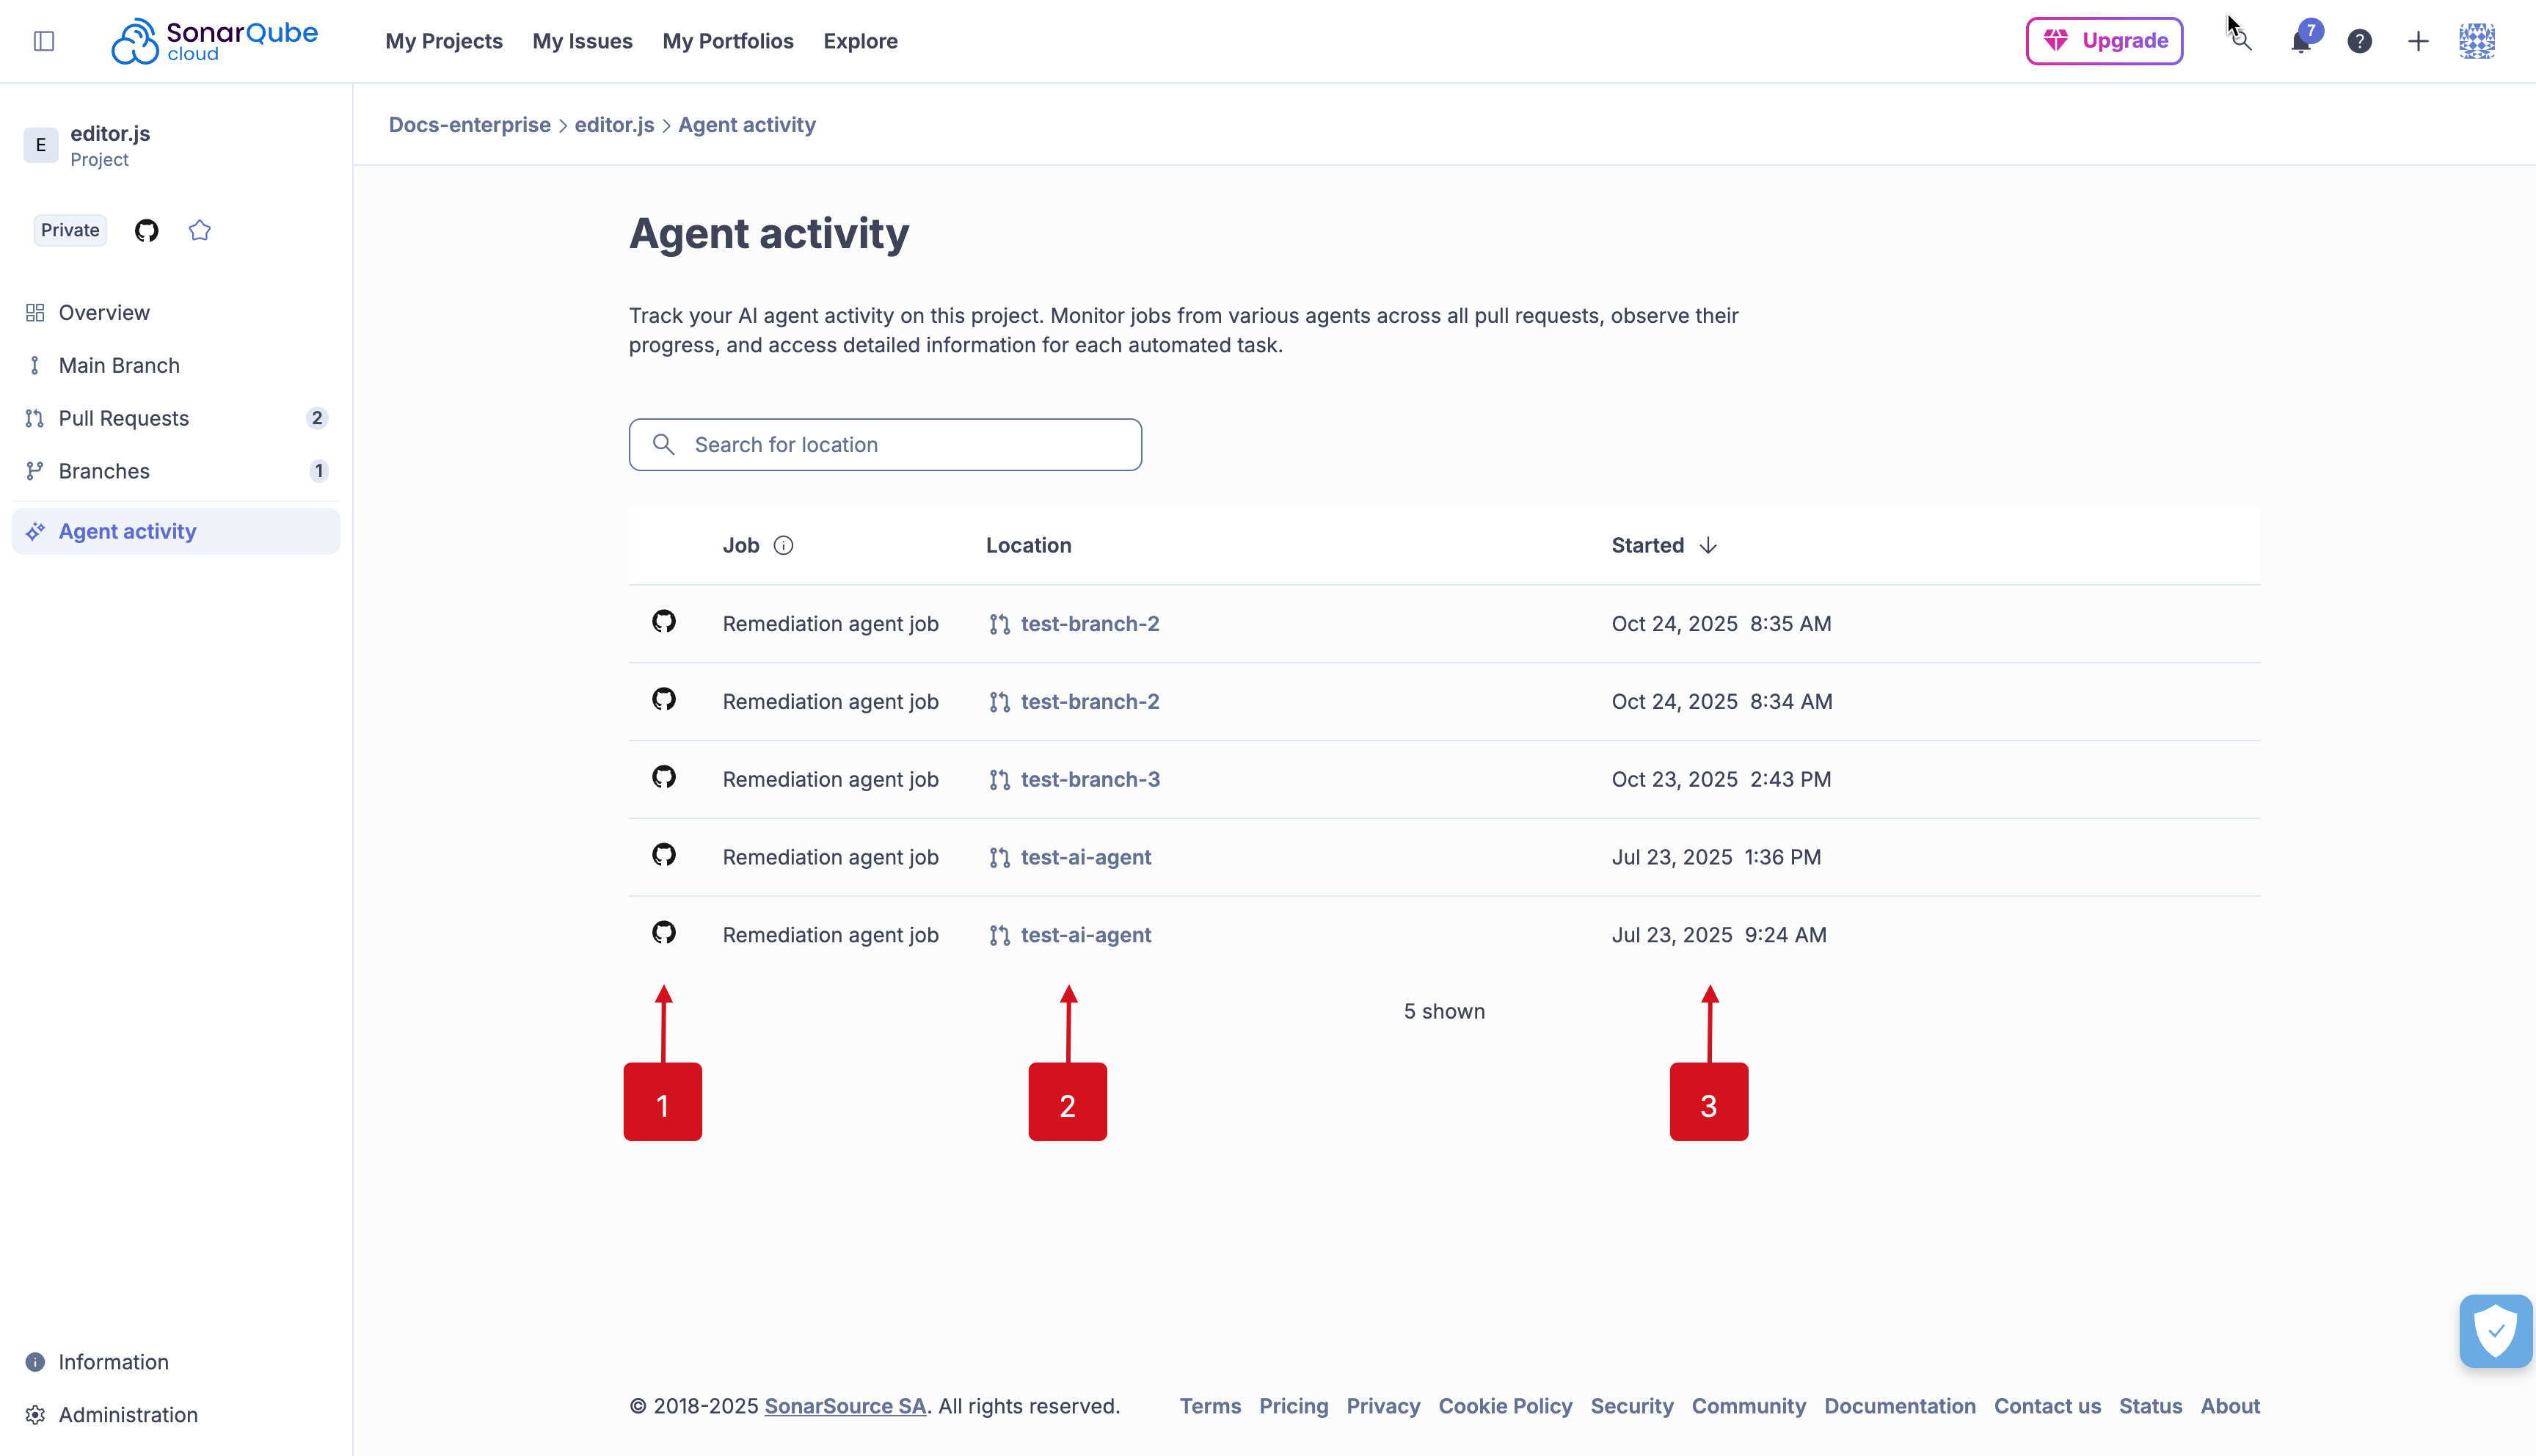This screenshot has width=2536, height=1456.
Task: Open the Pricing footer link
Action: coord(1292,1405)
